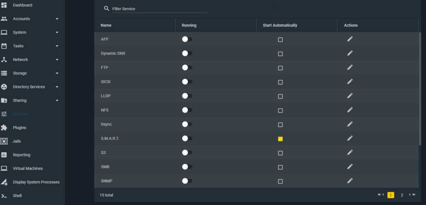The width and height of the screenshot is (426, 205).
Task: Open Shell via the terminal icon
Action: point(4,195)
